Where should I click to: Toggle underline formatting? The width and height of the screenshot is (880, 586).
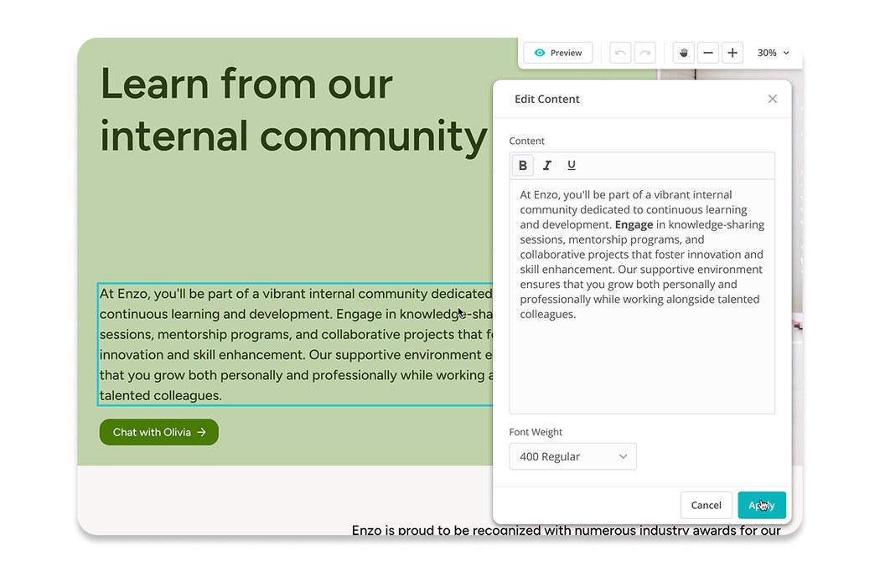tap(572, 166)
